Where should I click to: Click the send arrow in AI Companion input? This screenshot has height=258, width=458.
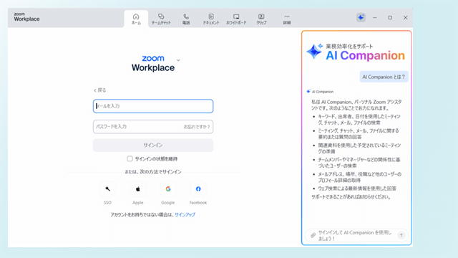(401, 235)
